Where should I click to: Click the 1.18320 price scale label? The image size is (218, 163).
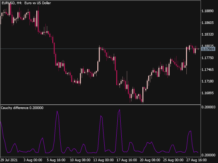[x=207, y=34]
